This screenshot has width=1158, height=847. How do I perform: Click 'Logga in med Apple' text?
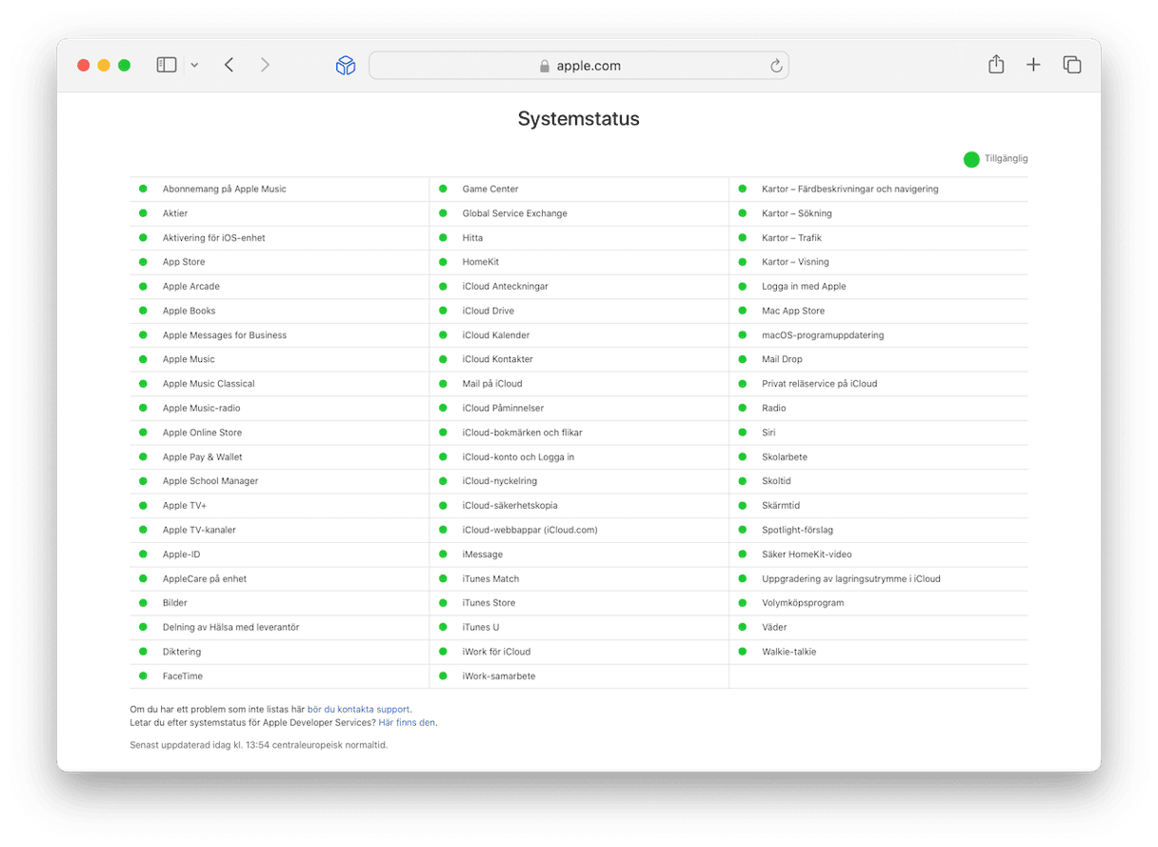click(804, 286)
